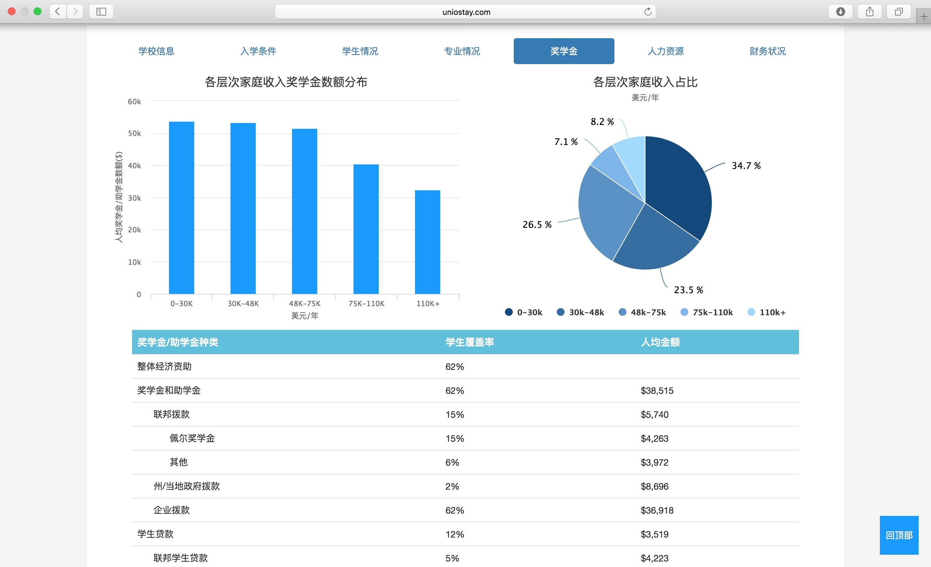Click the $38,515 amount cell
The width and height of the screenshot is (931, 567).
click(x=657, y=391)
